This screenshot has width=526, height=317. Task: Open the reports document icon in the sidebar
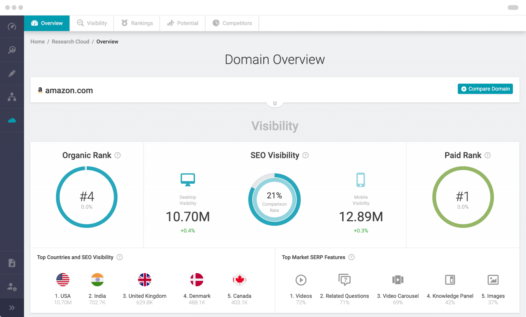click(x=12, y=263)
